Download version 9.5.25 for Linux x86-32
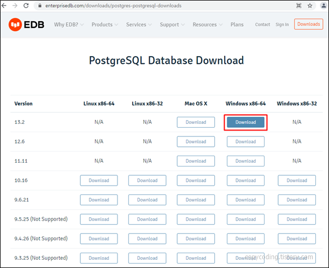Viewport: 329px width, 268px height. pos(148,219)
